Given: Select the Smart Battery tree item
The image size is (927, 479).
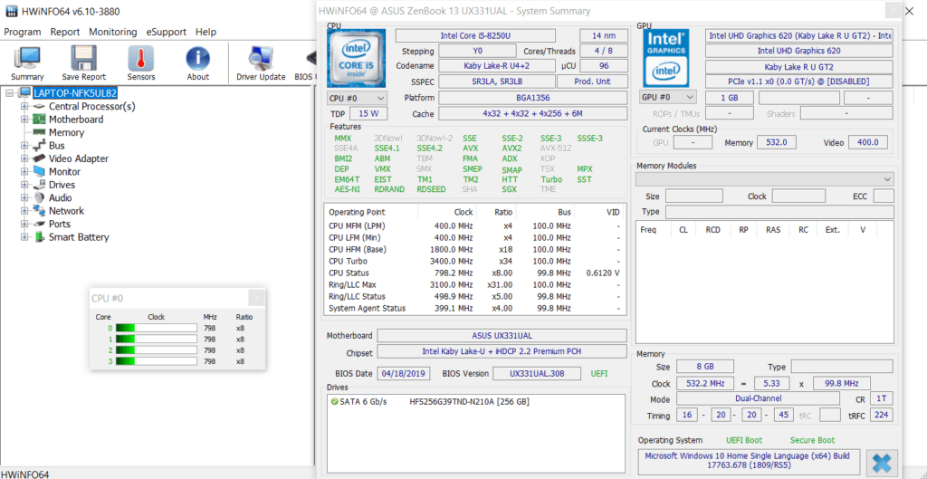Looking at the screenshot, I should pyautogui.click(x=79, y=237).
